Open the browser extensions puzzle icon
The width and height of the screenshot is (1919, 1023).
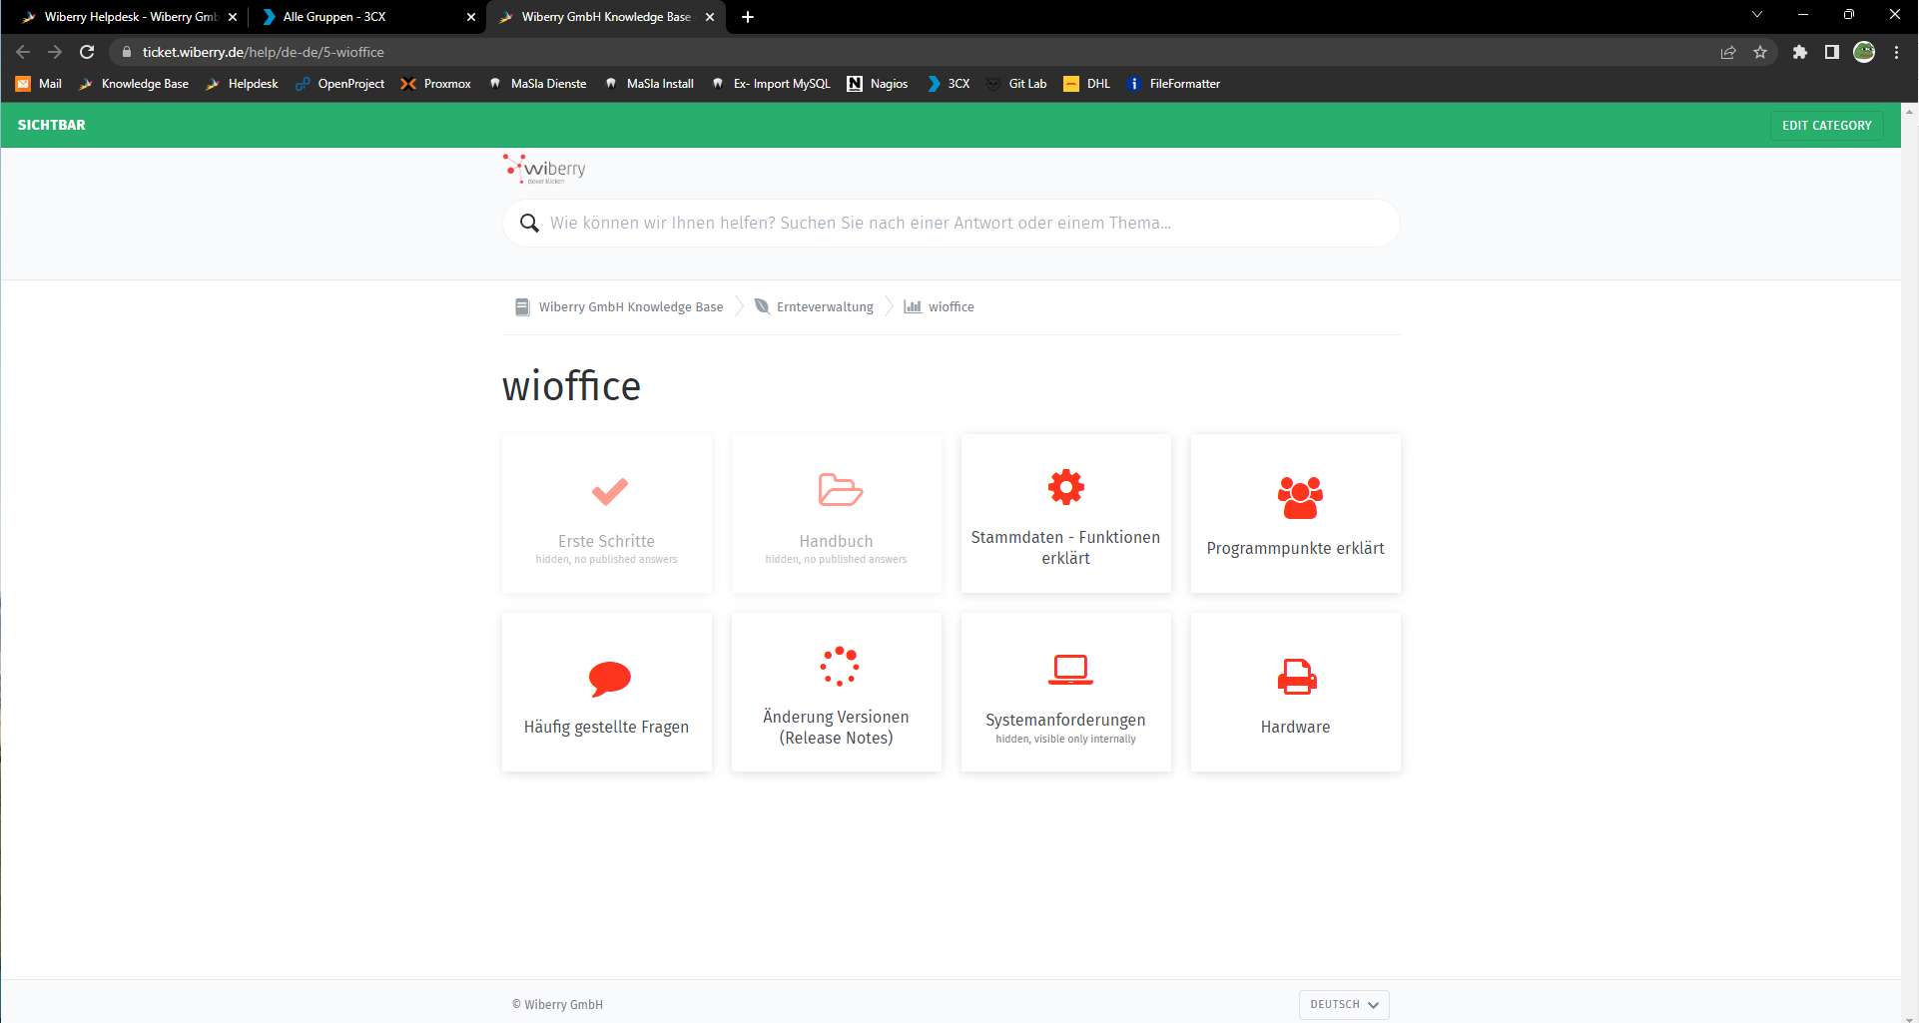pyautogui.click(x=1799, y=52)
